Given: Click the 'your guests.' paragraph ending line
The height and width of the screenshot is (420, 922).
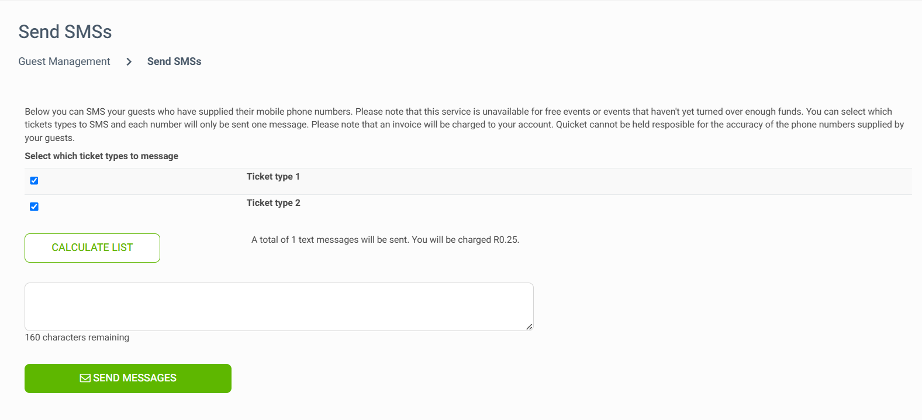Looking at the screenshot, I should [50, 138].
